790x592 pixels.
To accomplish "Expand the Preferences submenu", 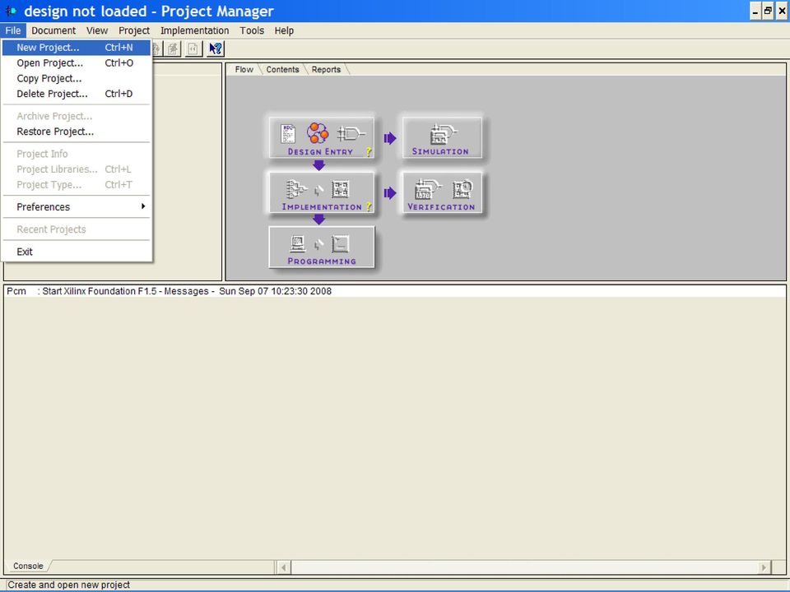I will tap(77, 207).
